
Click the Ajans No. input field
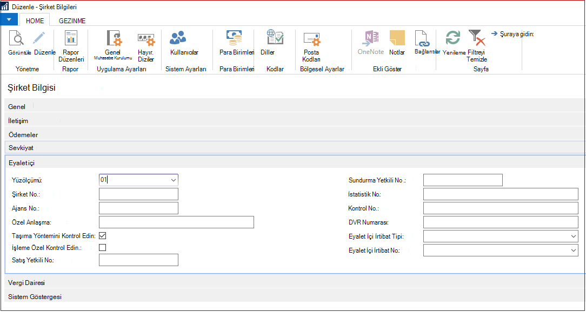138,208
